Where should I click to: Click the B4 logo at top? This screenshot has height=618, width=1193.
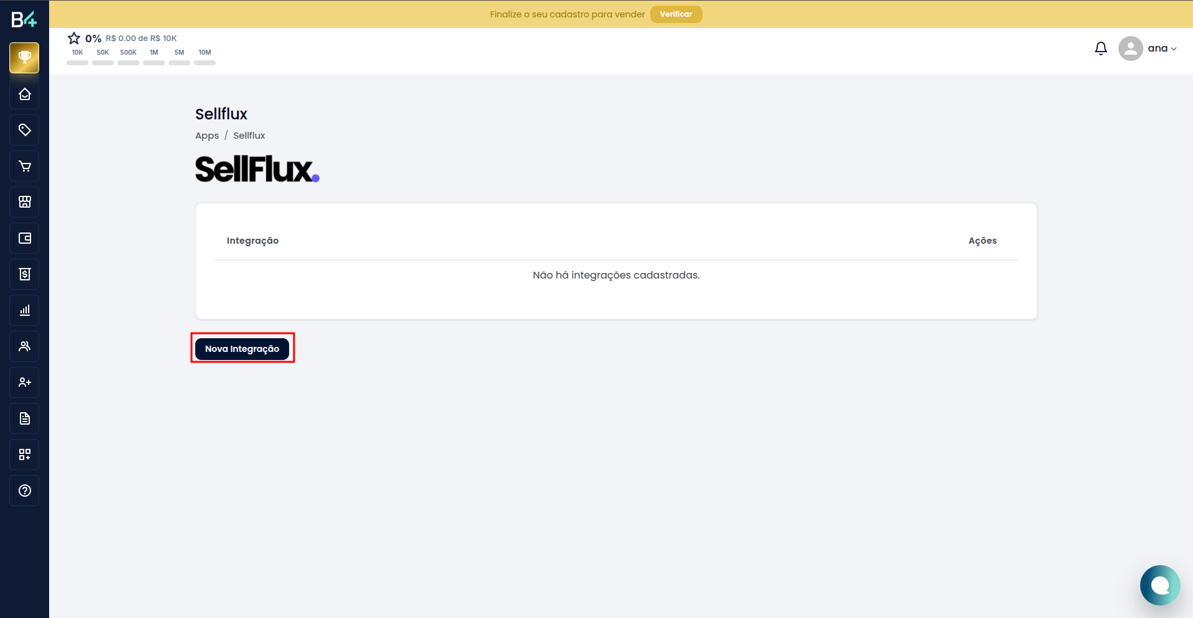(x=24, y=19)
